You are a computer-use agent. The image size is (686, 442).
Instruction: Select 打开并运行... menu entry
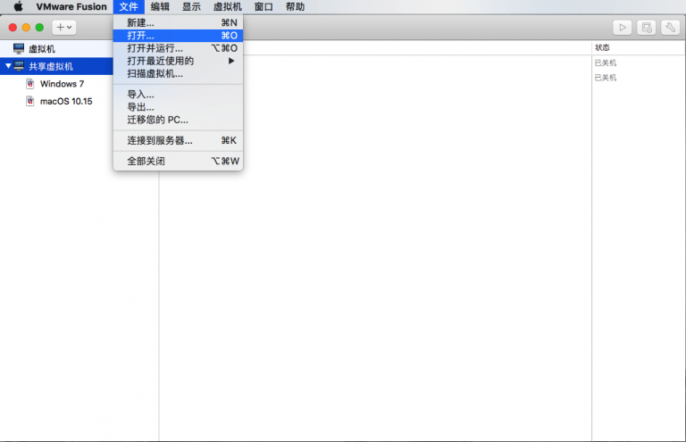click(178, 48)
